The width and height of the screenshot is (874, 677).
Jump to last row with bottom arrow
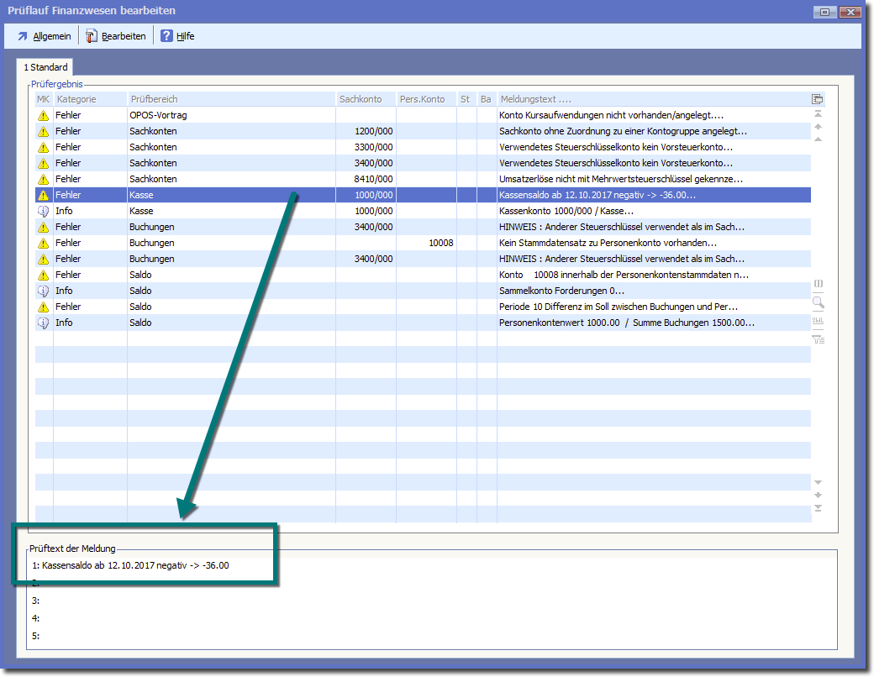coord(818,508)
